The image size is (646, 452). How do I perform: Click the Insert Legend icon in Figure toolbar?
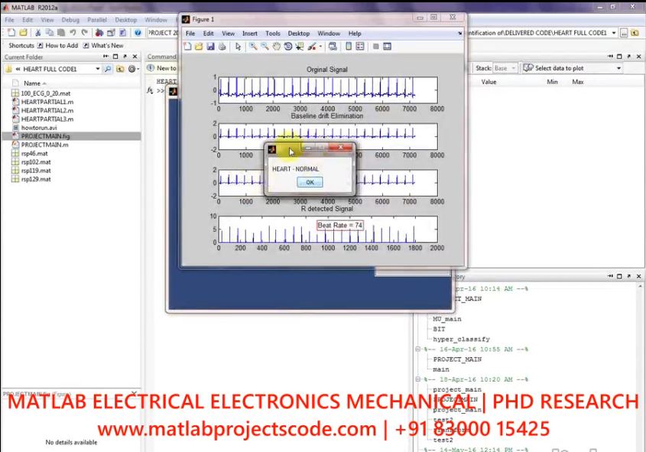pos(360,46)
